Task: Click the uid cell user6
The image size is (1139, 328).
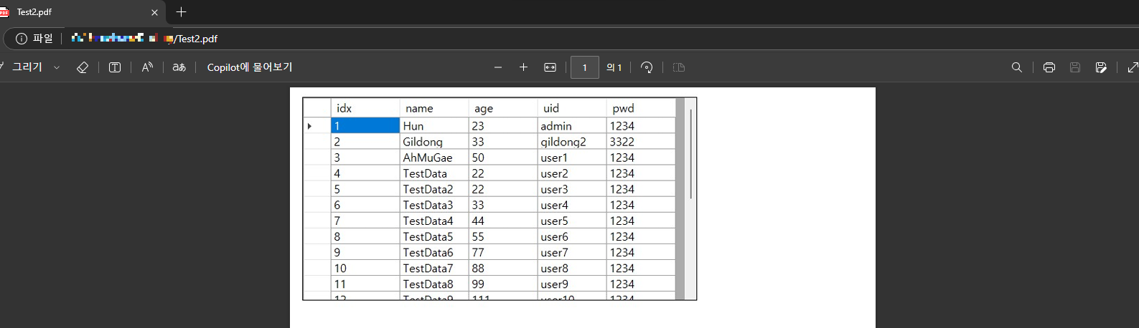Action: (x=572, y=236)
